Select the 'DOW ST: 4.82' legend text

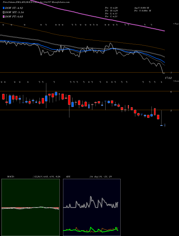pyautogui.click(x=14, y=8)
